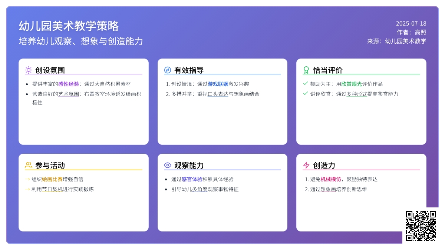The image size is (445, 250).
Task: Click the title 幼儿园美术教学策略
Action: click(69, 26)
